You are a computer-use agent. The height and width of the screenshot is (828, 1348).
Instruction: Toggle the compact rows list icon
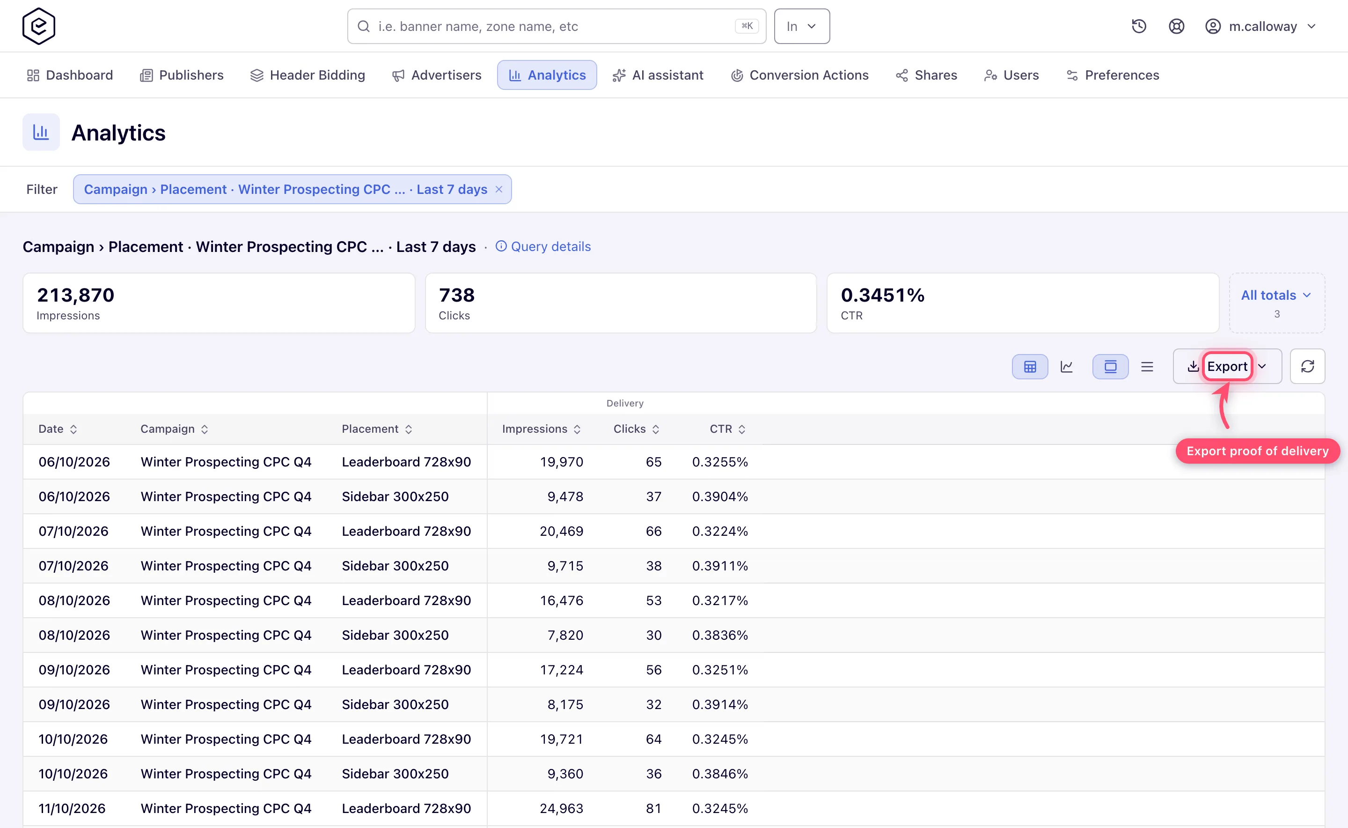tap(1147, 366)
